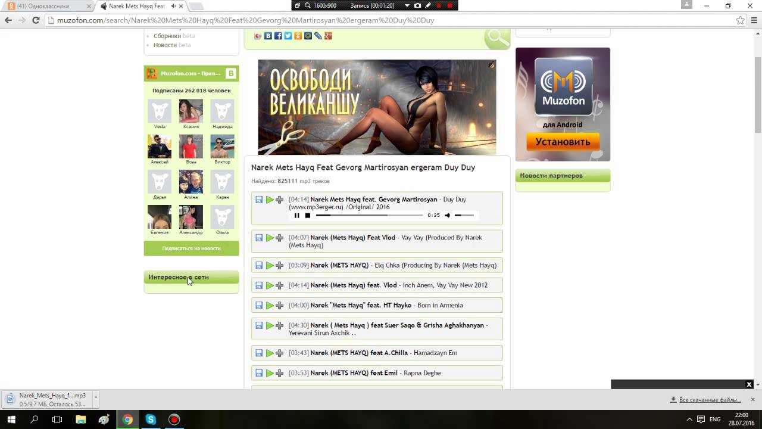Share page via Twitter icon
Viewport: 762px width, 429px height.
[288, 36]
